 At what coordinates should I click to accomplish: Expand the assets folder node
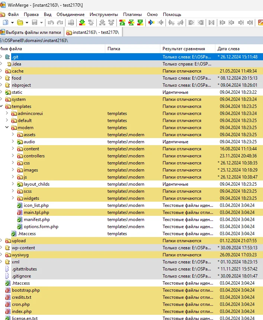[x=13, y=134]
